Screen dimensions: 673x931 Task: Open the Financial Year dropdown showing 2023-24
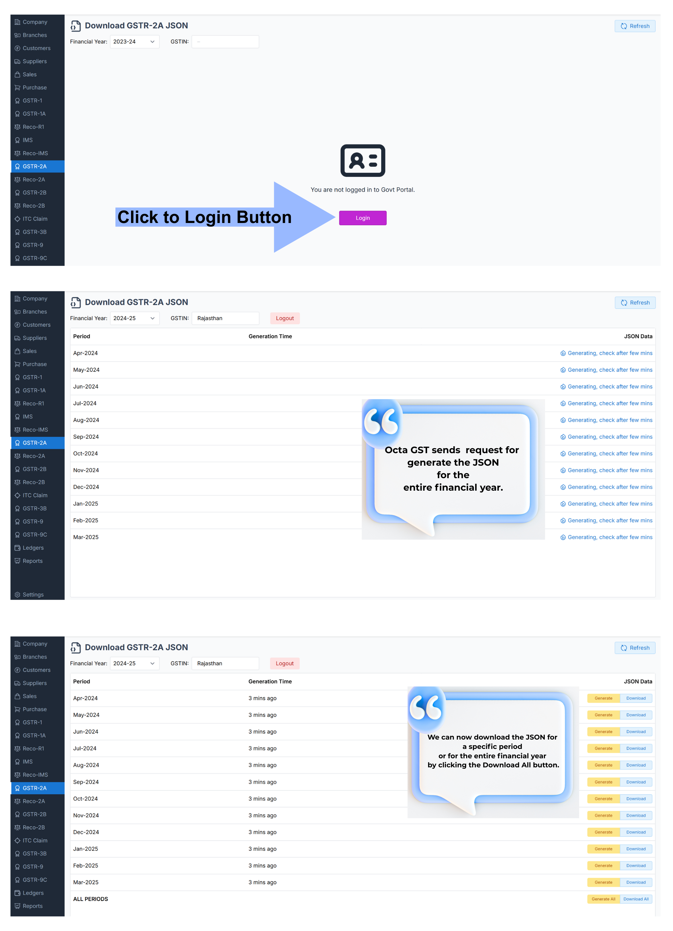point(134,42)
